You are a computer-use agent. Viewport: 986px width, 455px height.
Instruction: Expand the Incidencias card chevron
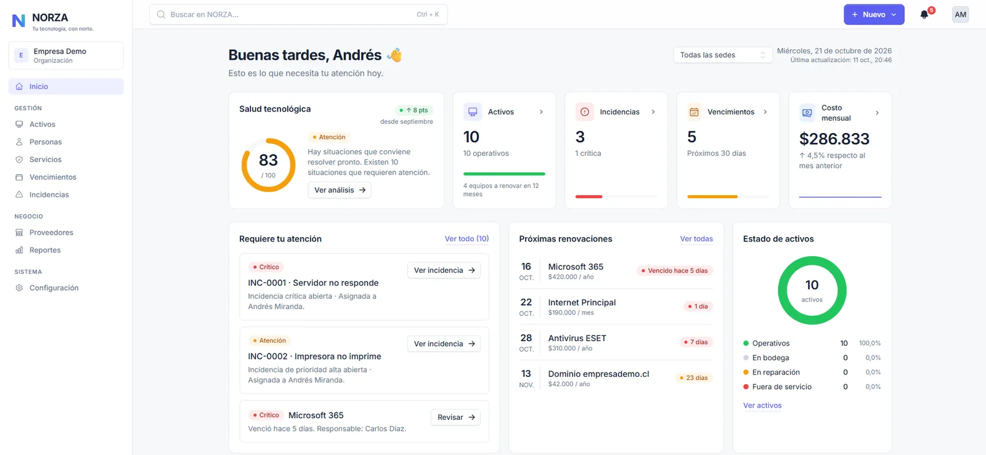point(653,112)
